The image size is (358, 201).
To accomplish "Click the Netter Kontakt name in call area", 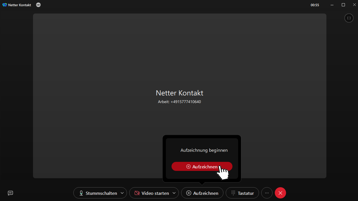I will pos(179,93).
